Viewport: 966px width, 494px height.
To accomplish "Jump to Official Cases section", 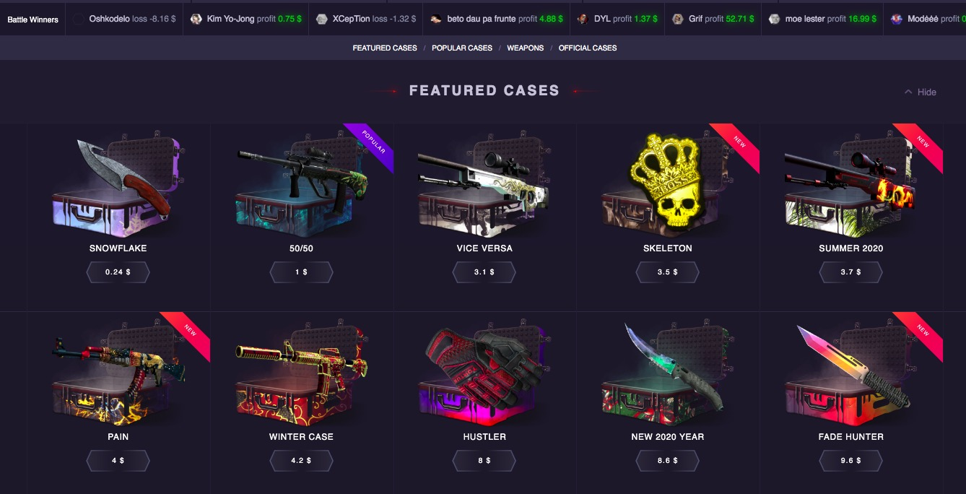I will tap(588, 48).
